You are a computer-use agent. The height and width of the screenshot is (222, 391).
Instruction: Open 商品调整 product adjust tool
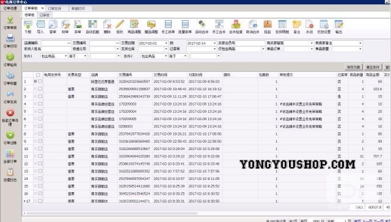(134, 27)
